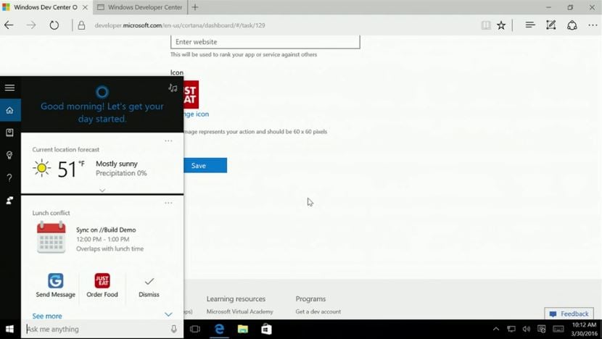Click network icon in system tray
The width and height of the screenshot is (602, 339).
point(511,329)
